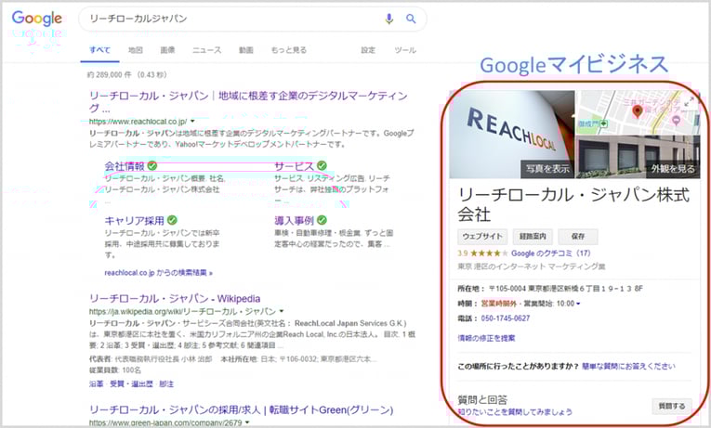Screen dimensions: 711x428
Task: Click the star rating icons
Action: tap(489, 253)
